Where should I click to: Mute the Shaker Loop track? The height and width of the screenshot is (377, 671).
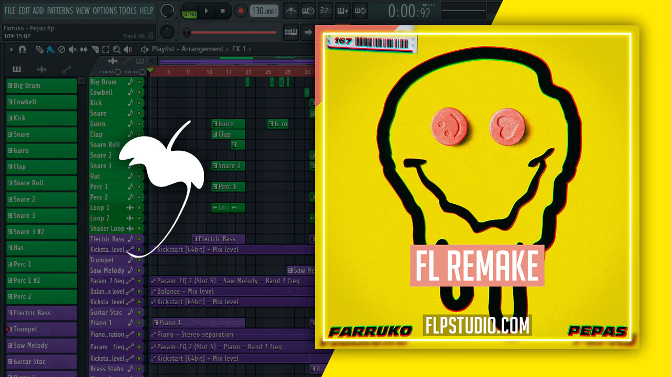139,229
